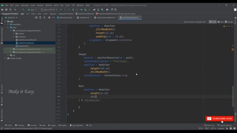Expand the res folder
Image resolution: width=237 pixels, height=133 pixels.
[x=8, y=55]
